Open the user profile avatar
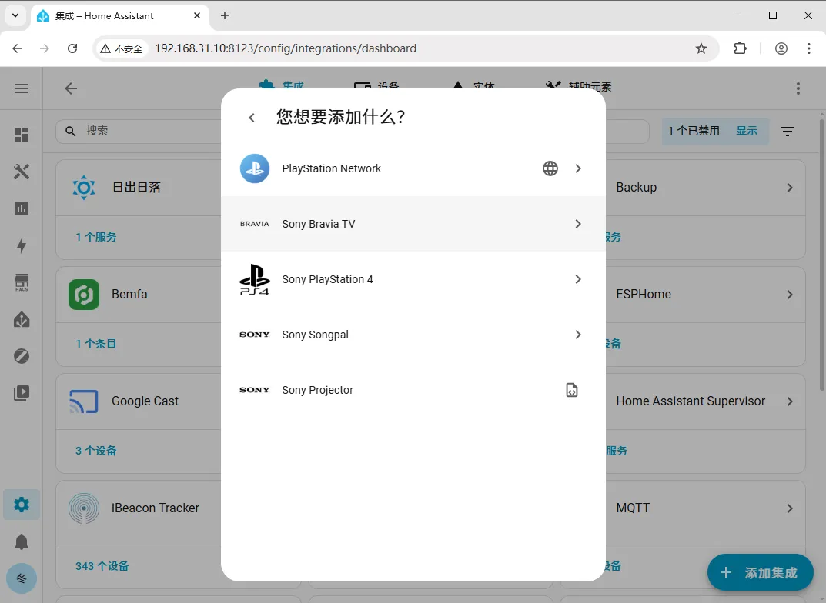Image resolution: width=826 pixels, height=603 pixels. click(22, 578)
